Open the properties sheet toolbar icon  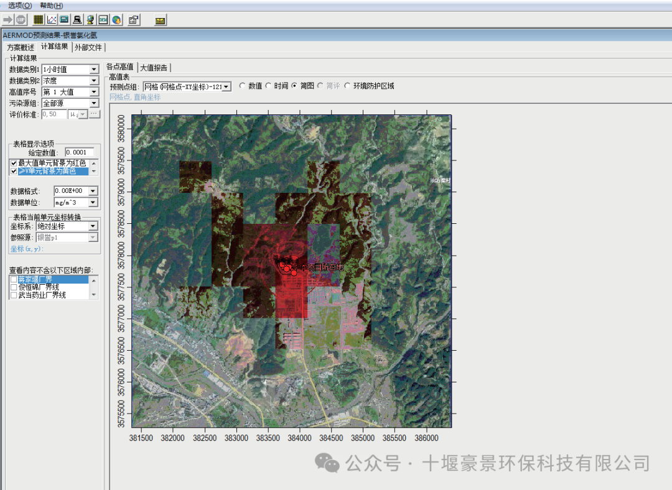click(133, 20)
